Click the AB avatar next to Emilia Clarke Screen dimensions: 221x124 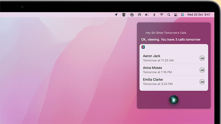(x=202, y=82)
